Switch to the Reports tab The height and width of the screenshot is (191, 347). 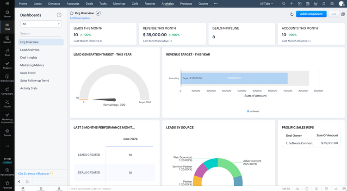[149, 4]
